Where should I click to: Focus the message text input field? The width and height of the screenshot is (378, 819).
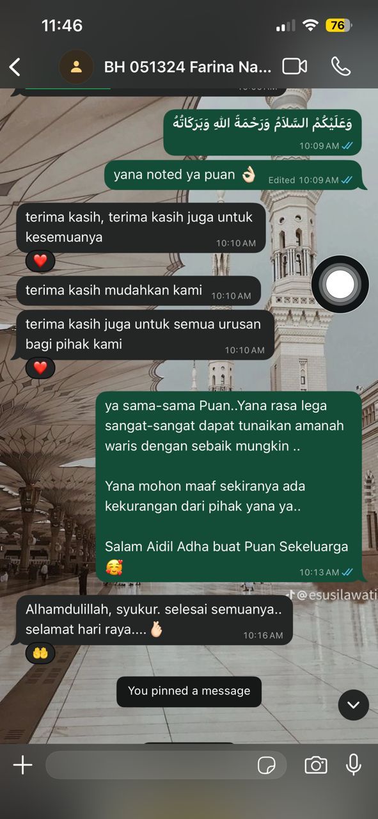pyautogui.click(x=166, y=765)
